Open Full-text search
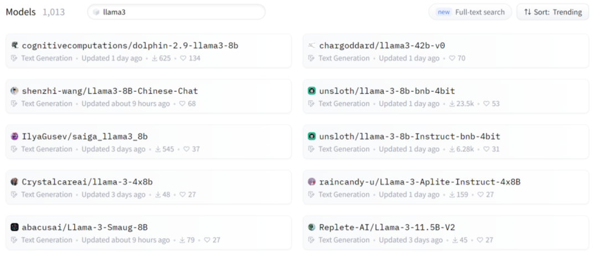598x256 pixels. coord(470,12)
